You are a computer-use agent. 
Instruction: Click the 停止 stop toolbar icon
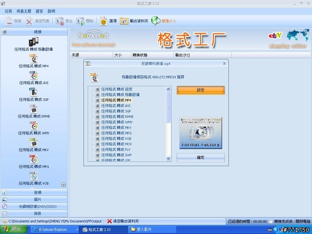click(59, 21)
